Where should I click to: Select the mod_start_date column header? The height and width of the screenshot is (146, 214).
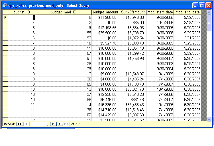click(x=160, y=12)
